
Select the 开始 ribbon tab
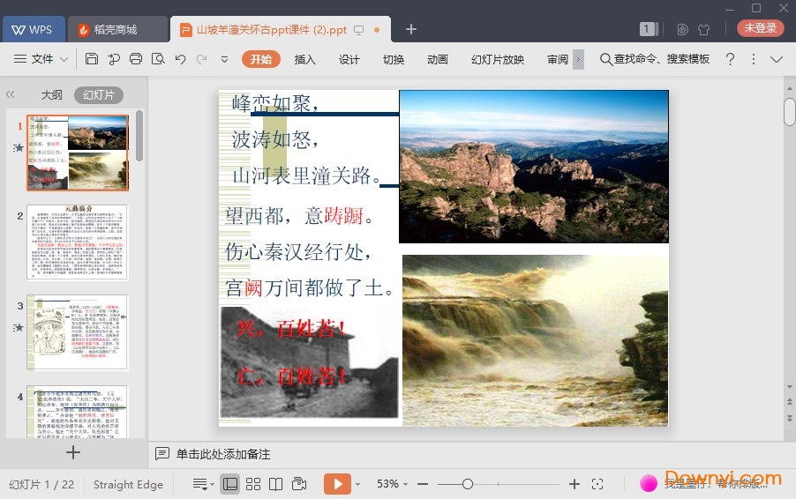click(x=261, y=59)
